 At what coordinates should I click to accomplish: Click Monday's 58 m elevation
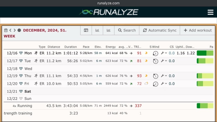point(98,53)
